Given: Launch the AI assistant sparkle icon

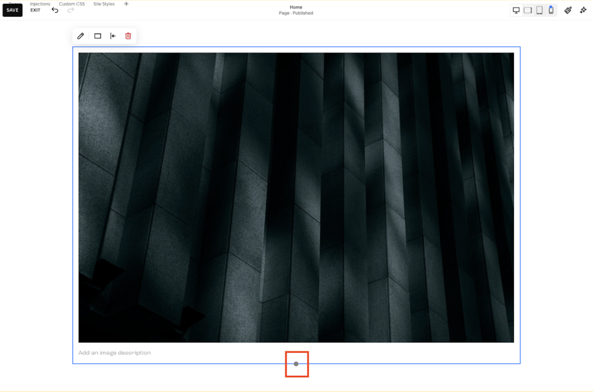Looking at the screenshot, I should point(583,10).
